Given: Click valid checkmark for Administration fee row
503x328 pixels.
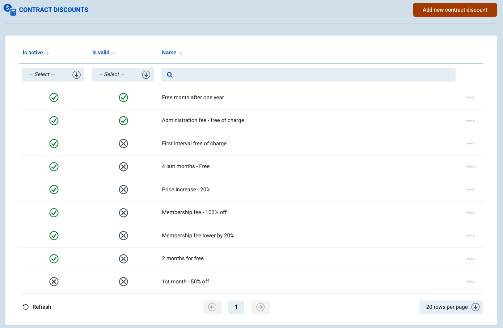Looking at the screenshot, I should [123, 121].
